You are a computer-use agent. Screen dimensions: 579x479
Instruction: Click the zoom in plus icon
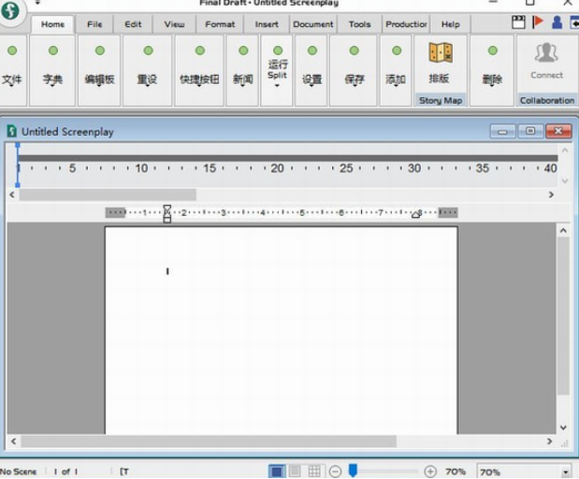430,472
